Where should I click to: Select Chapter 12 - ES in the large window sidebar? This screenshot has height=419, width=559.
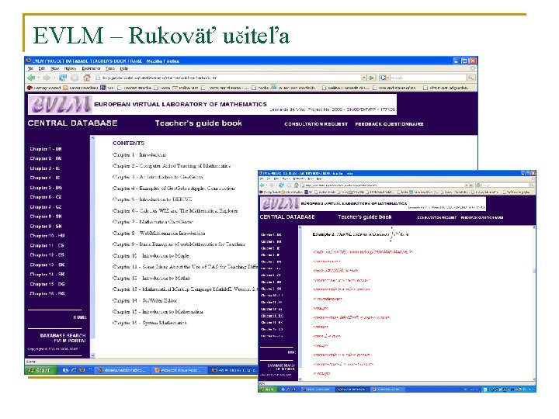pyautogui.click(x=47, y=255)
